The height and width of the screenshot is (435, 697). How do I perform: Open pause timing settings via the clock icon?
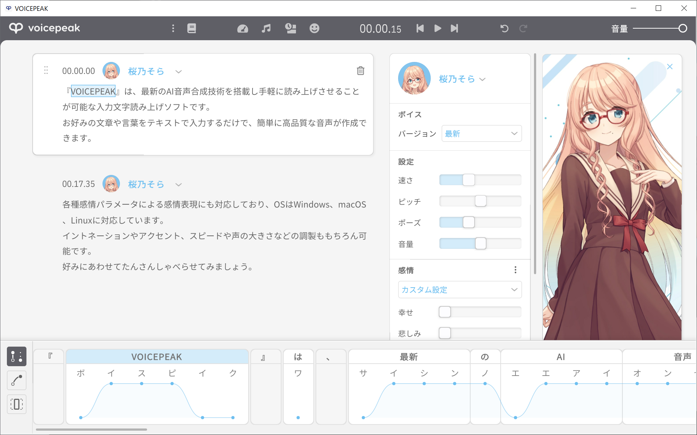coord(291,28)
